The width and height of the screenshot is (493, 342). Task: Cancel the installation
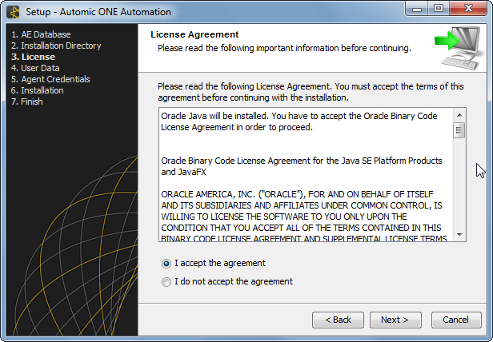click(x=456, y=320)
